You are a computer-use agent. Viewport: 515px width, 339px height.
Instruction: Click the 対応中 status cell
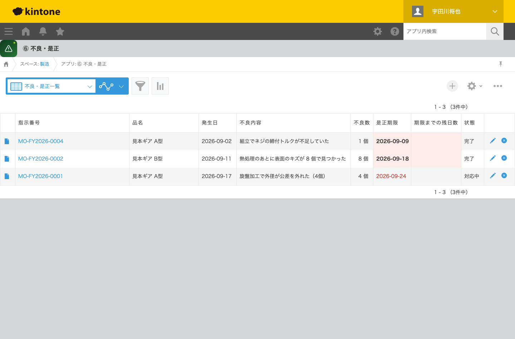pyautogui.click(x=472, y=176)
